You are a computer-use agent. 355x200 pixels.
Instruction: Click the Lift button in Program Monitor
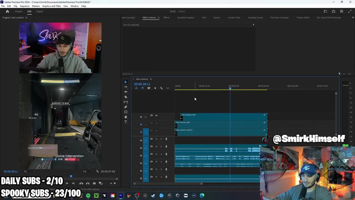point(81,183)
